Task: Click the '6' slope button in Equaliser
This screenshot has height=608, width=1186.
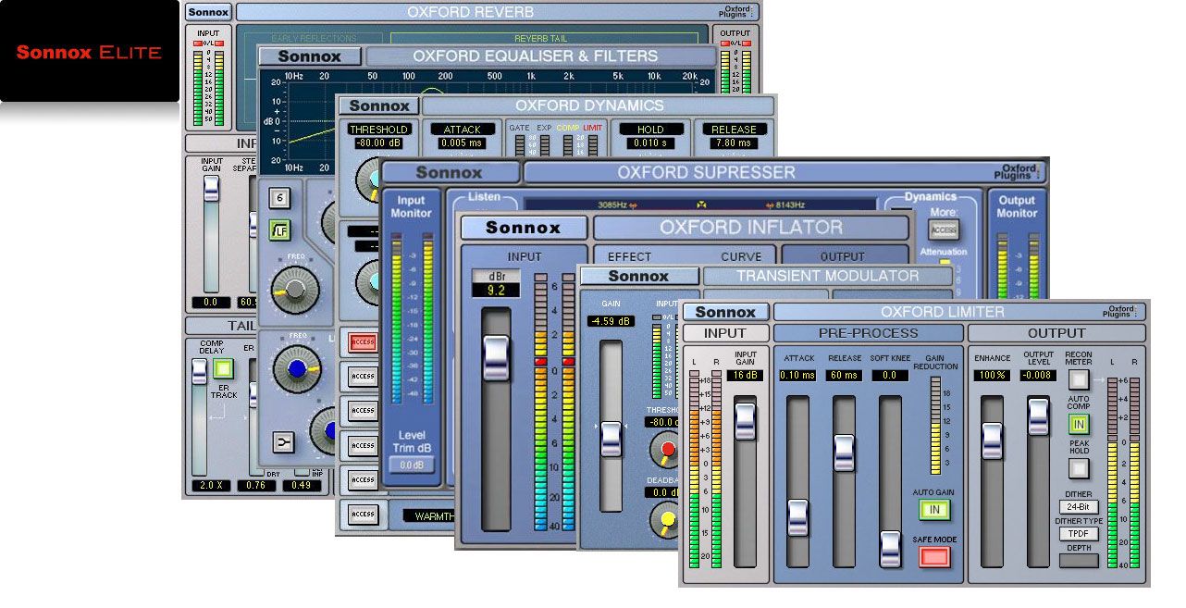Action: click(280, 197)
